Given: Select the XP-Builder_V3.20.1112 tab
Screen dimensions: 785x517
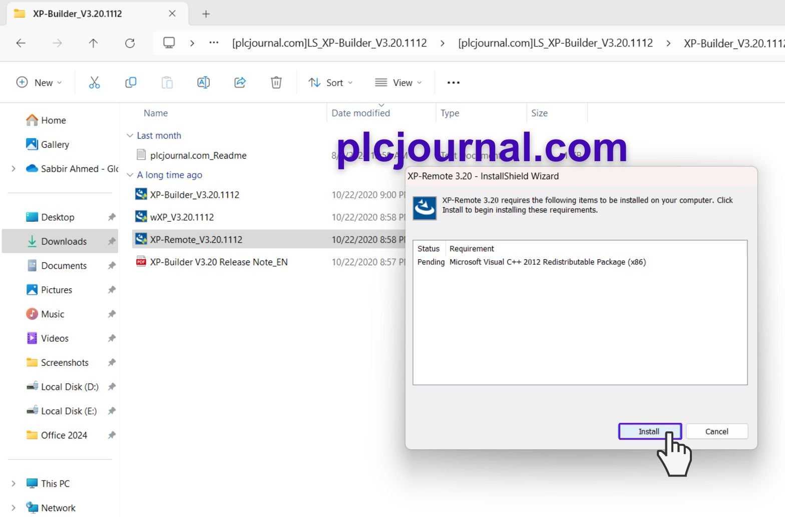Looking at the screenshot, I should pos(98,14).
